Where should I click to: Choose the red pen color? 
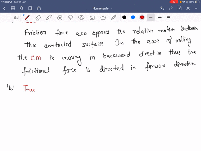point(142,17)
